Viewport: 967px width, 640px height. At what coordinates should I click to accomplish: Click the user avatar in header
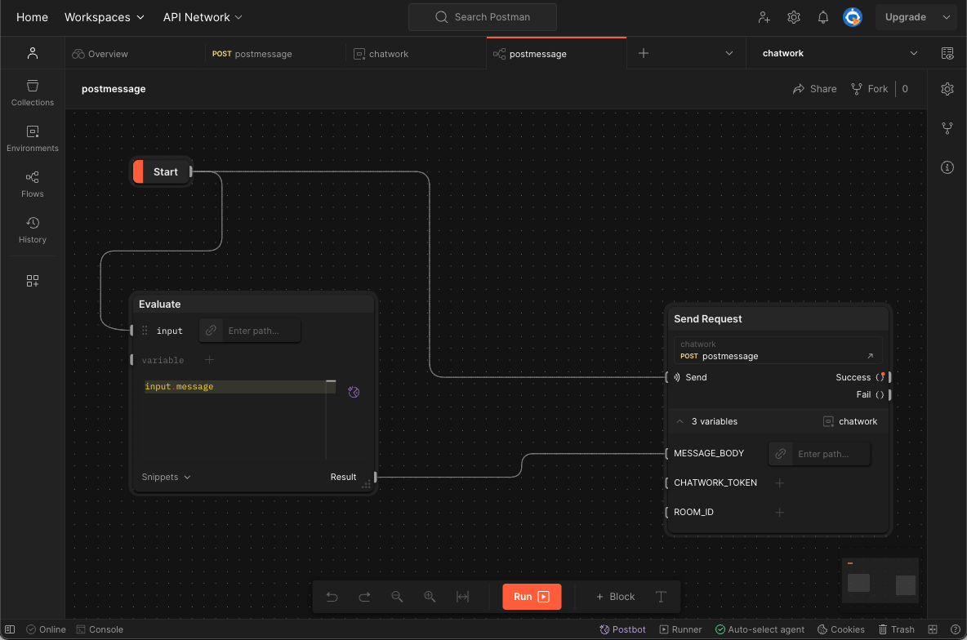pyautogui.click(x=853, y=17)
